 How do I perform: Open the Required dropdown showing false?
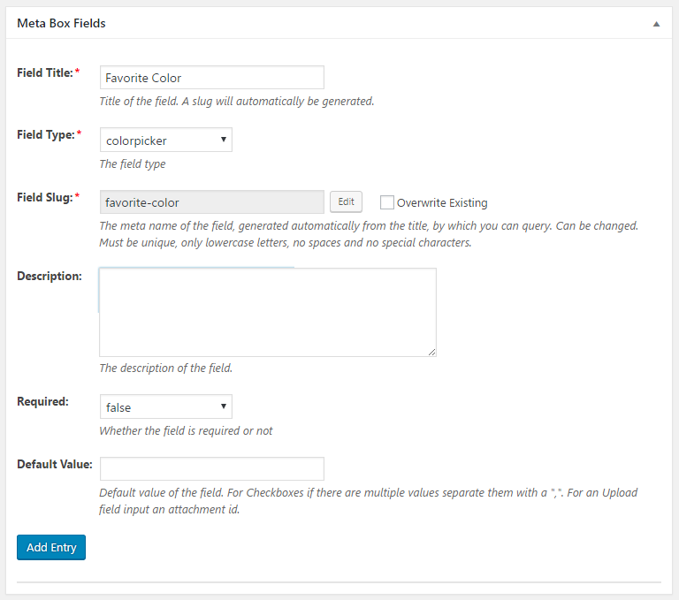(x=166, y=406)
